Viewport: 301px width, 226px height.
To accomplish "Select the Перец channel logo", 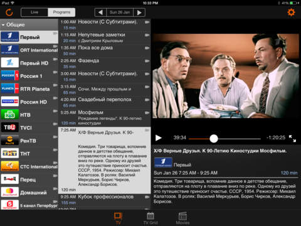I will [10, 180].
